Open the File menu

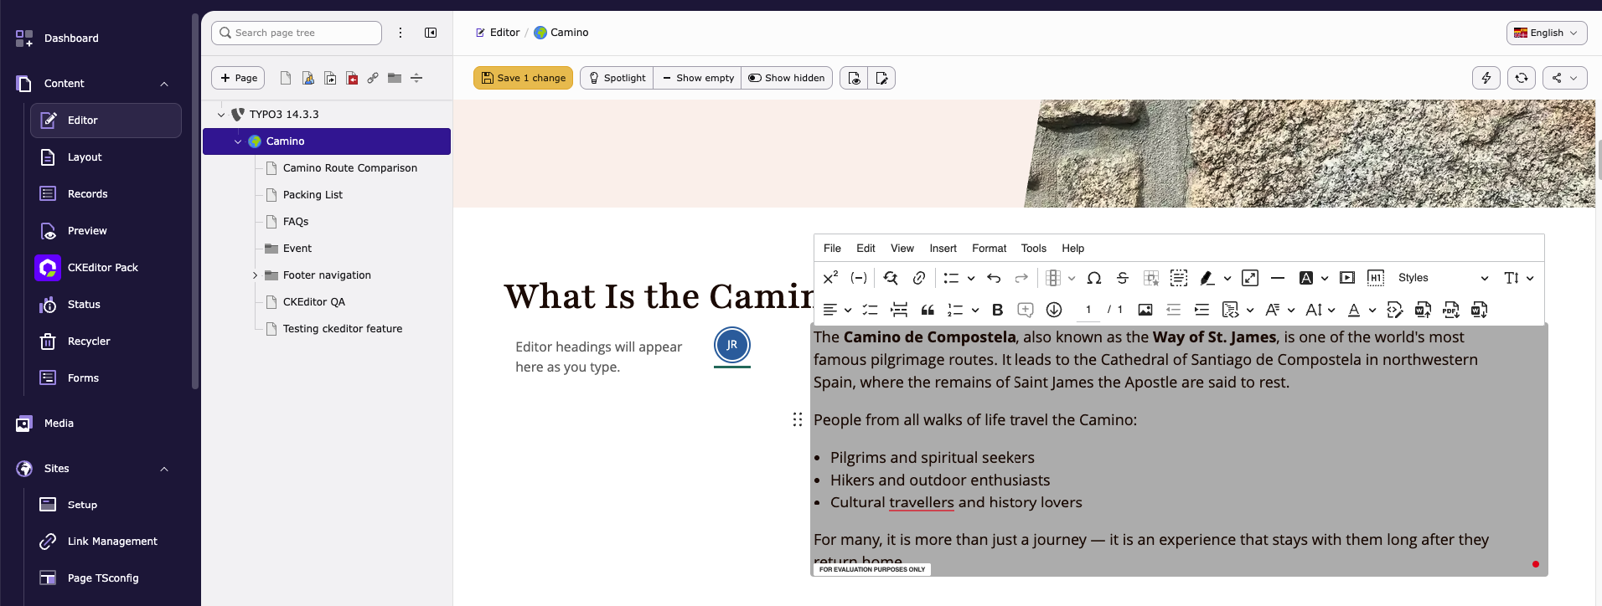point(832,249)
